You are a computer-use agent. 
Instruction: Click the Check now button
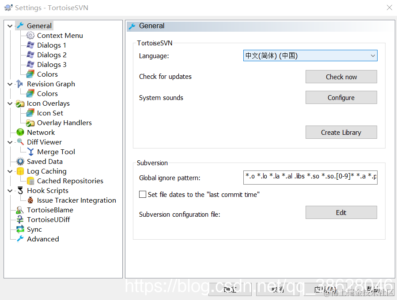pyautogui.click(x=341, y=77)
